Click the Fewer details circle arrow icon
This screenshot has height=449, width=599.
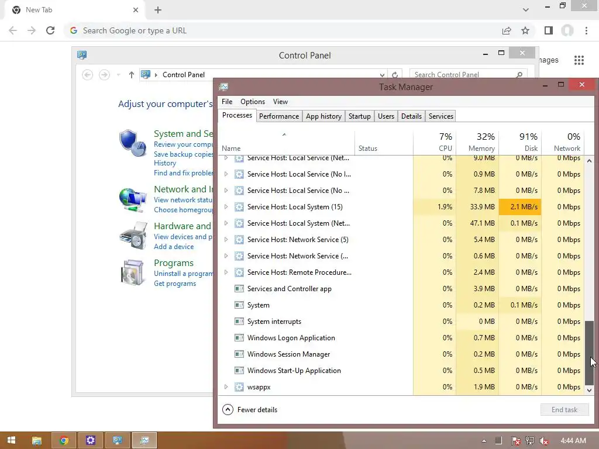click(x=228, y=410)
